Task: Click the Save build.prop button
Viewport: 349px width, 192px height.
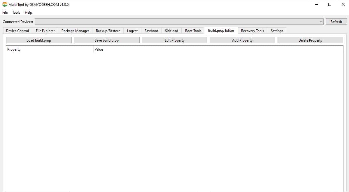Action: 107,40
